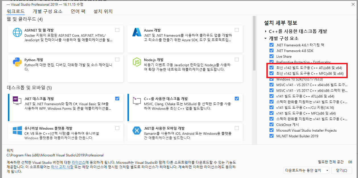358x178 pixels.
Task: Open the 타사 고지 사항 link
Action: coord(62,167)
